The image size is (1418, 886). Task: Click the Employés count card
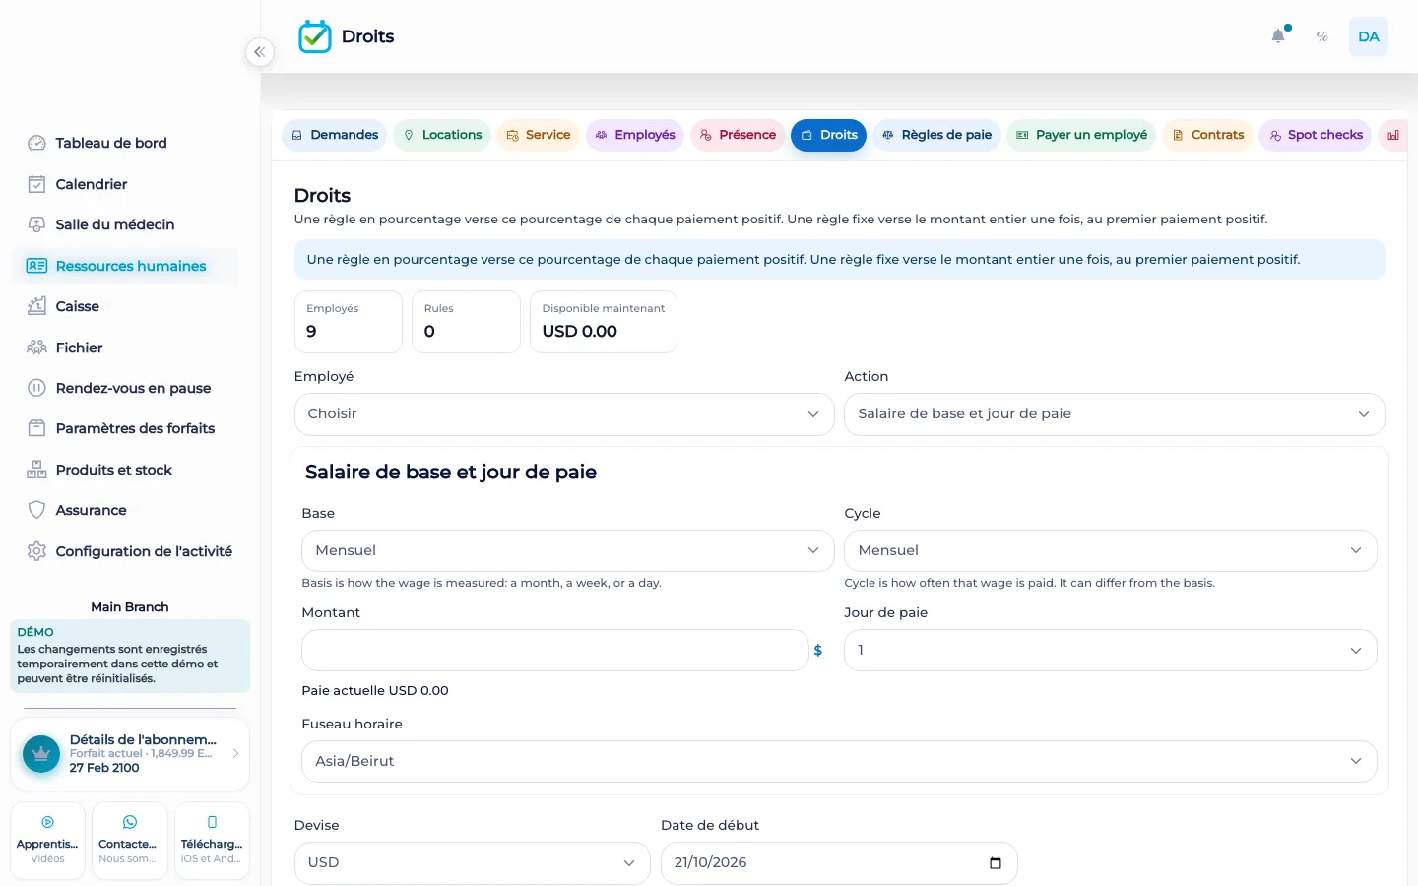[349, 322]
